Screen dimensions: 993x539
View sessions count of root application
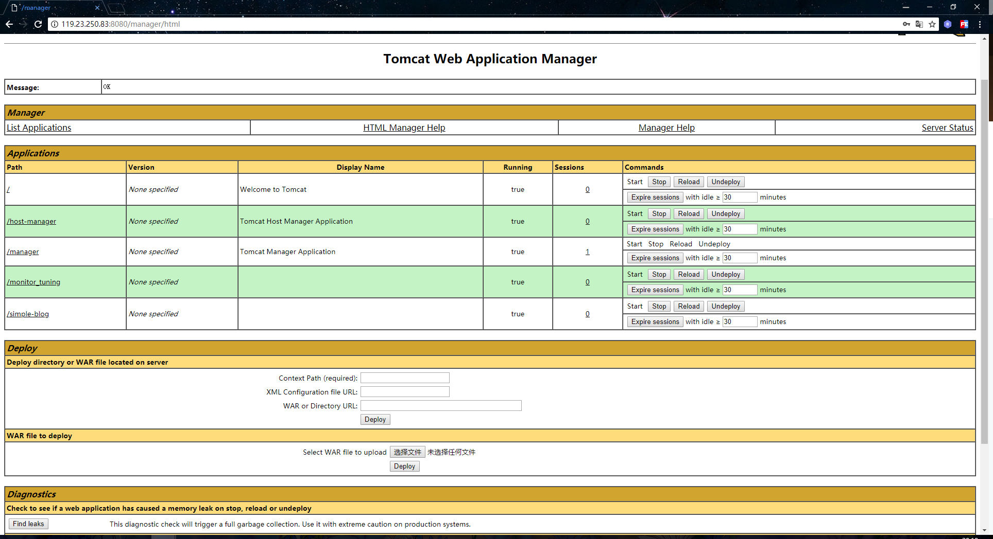(x=587, y=189)
